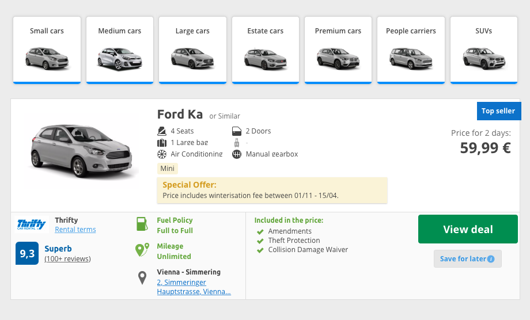Click the Thrifty logo
Image resolution: width=530 pixels, height=320 pixels.
[32, 224]
